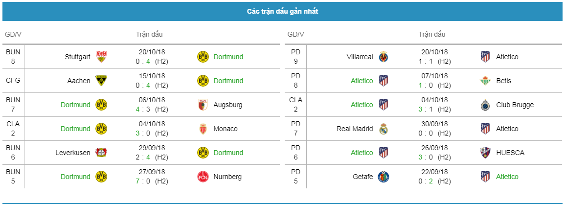Click the Các trận đấu gần nhất header
This screenshot has height=204, width=565.
coord(283,12)
